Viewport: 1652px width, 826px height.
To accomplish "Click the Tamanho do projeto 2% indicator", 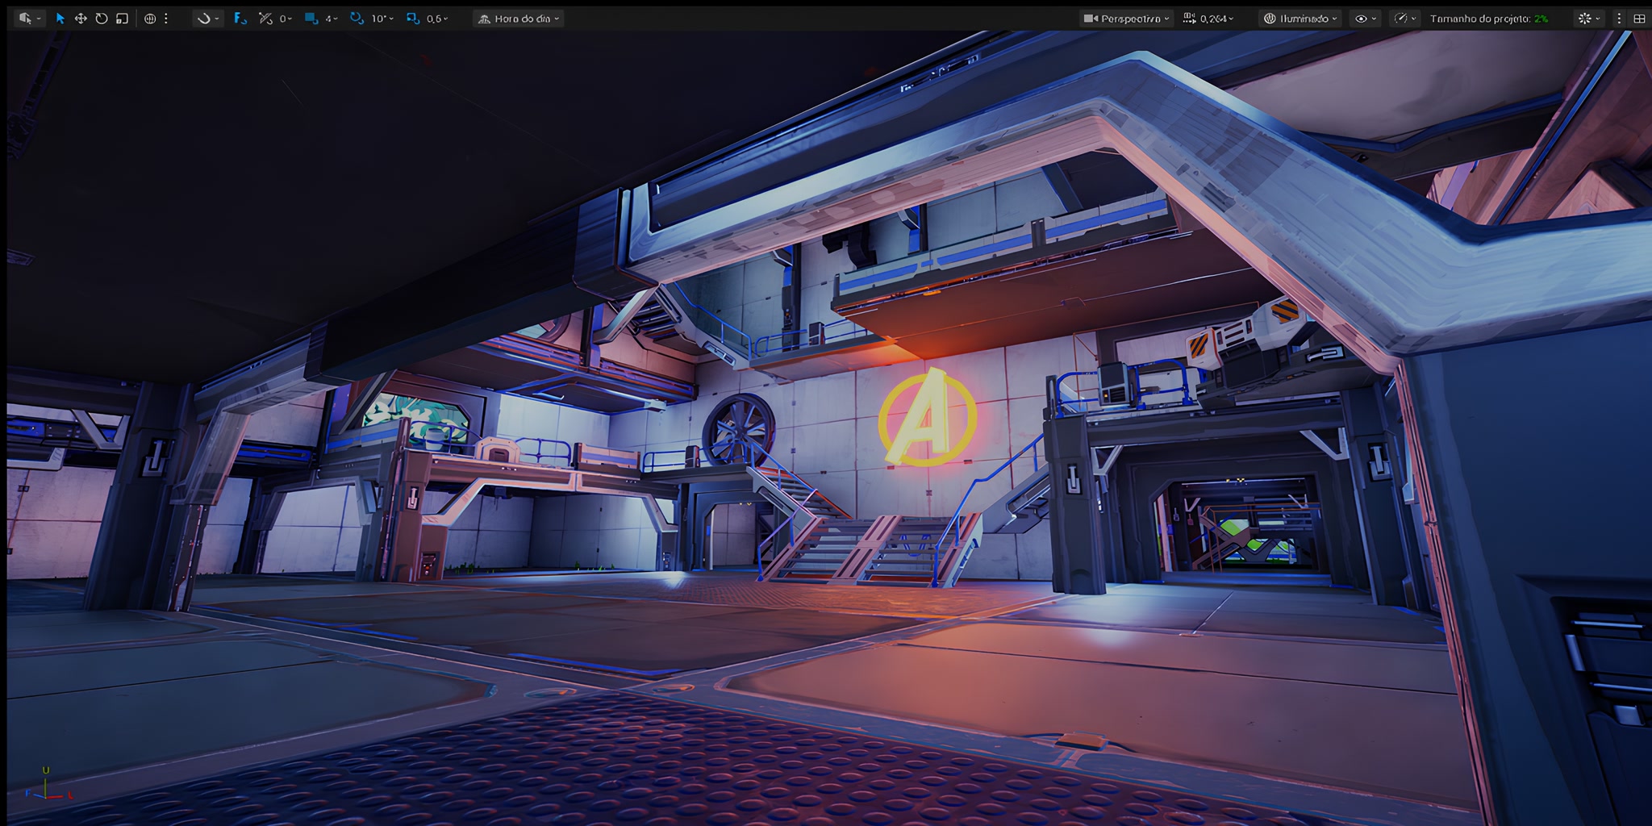I will point(1489,19).
